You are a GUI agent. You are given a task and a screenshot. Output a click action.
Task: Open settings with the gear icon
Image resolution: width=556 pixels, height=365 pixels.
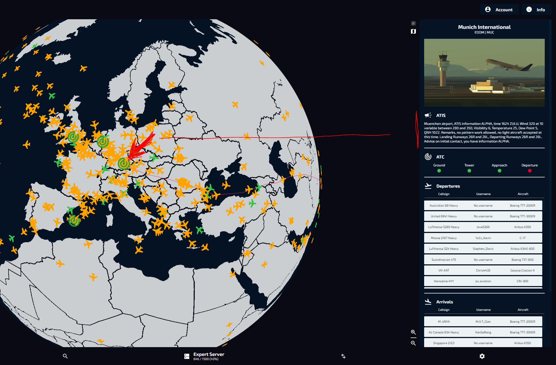click(x=482, y=356)
